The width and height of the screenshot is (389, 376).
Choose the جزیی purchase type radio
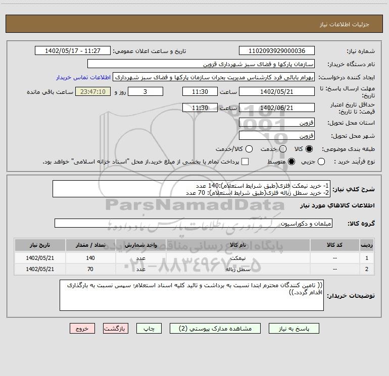(321, 162)
